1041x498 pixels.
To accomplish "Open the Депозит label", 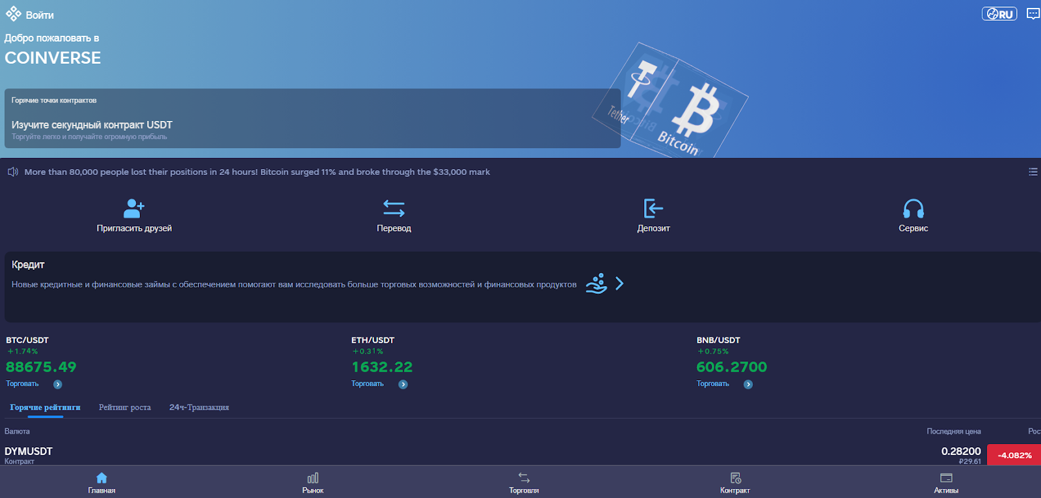I will tap(653, 228).
